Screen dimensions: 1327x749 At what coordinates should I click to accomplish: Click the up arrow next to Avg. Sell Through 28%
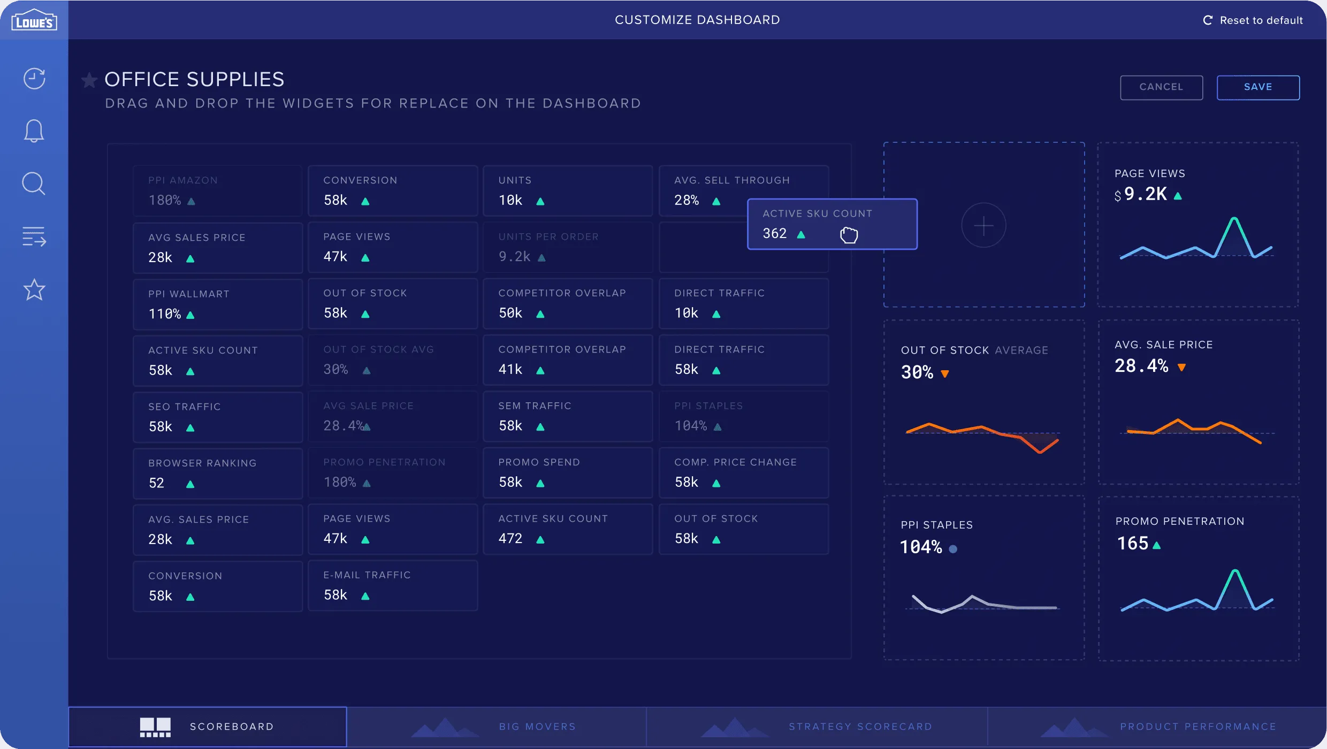716,202
